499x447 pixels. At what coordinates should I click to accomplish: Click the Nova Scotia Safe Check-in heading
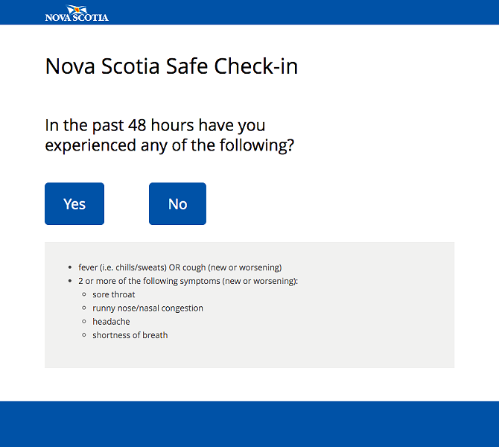pyautogui.click(x=171, y=66)
